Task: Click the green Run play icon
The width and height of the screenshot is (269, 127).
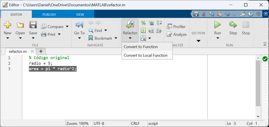Action: [218, 25]
